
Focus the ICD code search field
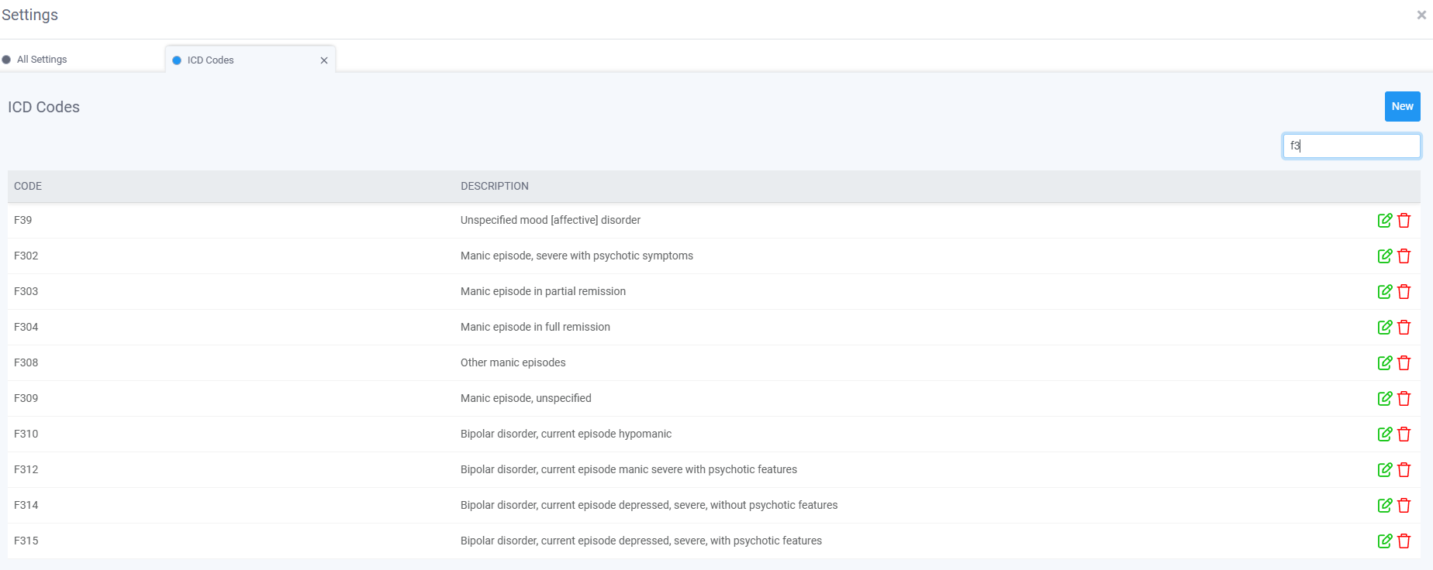point(1351,146)
